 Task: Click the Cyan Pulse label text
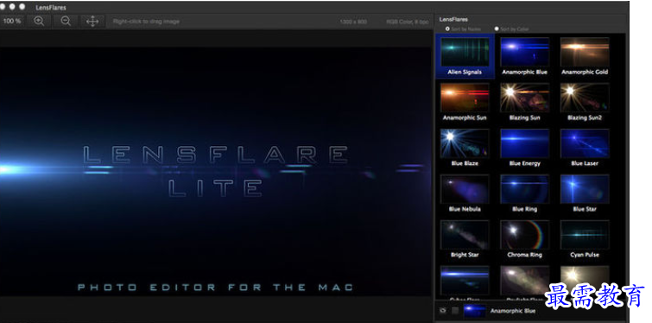click(x=585, y=255)
